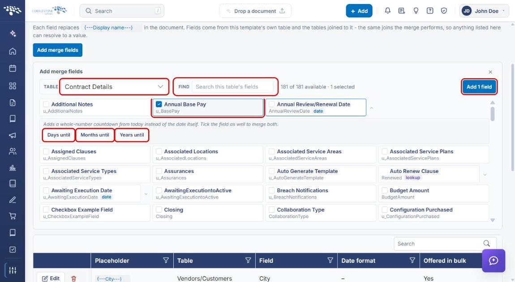Click the shield check icon in header

coord(444,11)
